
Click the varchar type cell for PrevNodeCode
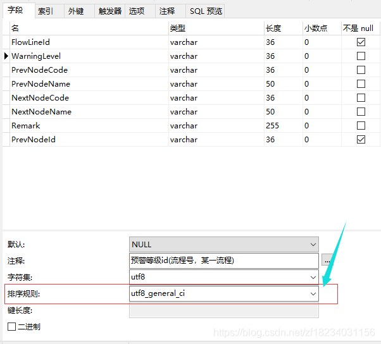[216, 70]
